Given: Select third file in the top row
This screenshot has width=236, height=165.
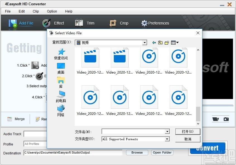Looking at the screenshot, I should [x=149, y=61].
